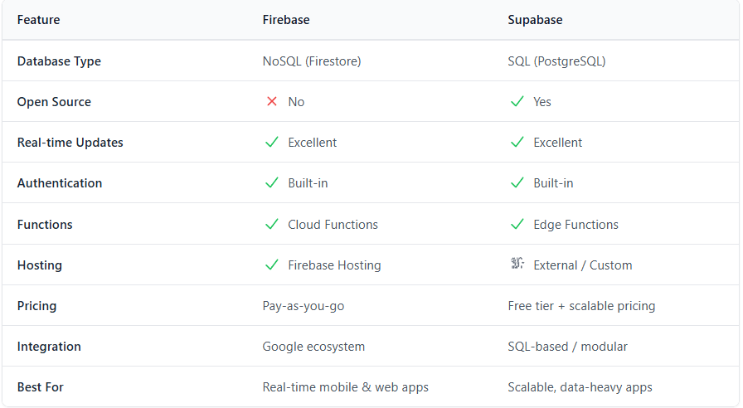Select the Supabase column header
This screenshot has width=743, height=408.
pos(535,20)
